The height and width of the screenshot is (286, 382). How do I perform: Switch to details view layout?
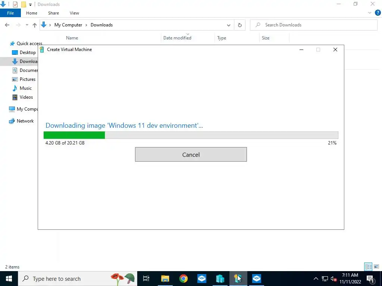click(368, 267)
